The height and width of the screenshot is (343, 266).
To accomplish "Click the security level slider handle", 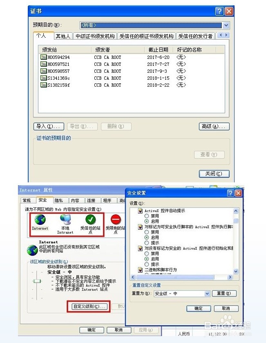I will 37,281.
